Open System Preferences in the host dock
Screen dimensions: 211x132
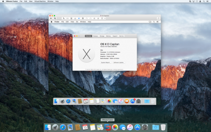point(145,127)
